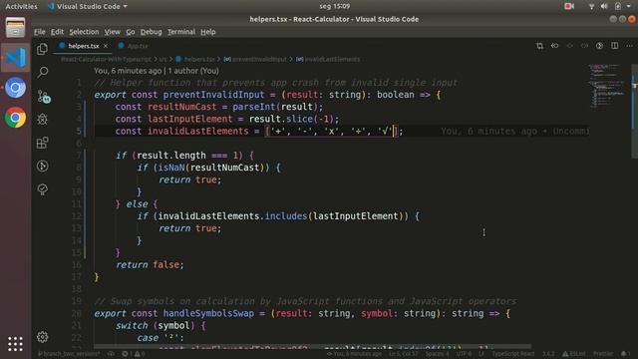
Task: Click 'return false;' on line 16
Action: (150, 265)
